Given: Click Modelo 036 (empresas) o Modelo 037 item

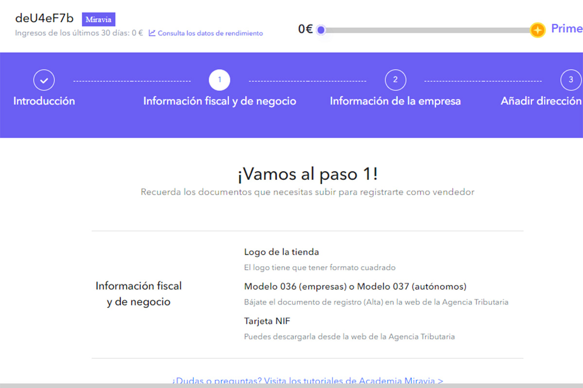Looking at the screenshot, I should coord(355,287).
